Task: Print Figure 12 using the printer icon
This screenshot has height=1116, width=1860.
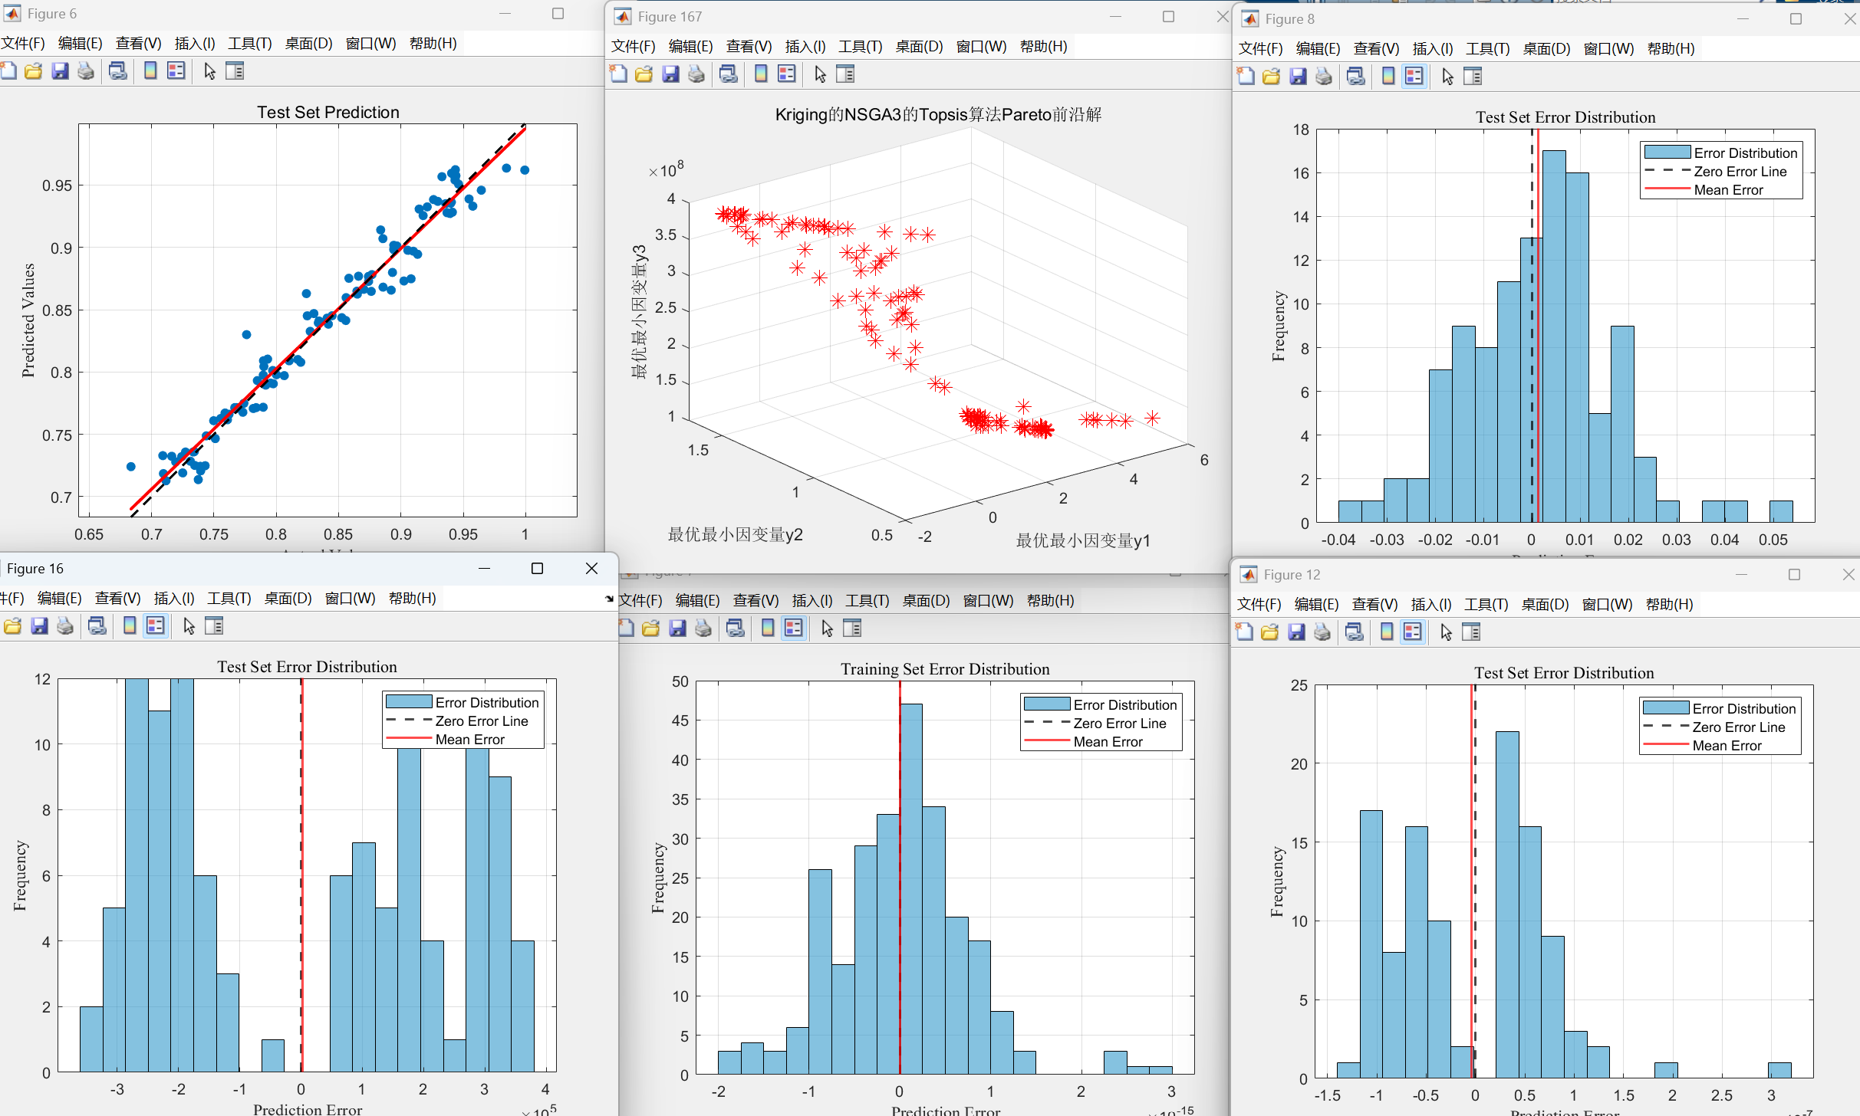Action: pos(1322,632)
